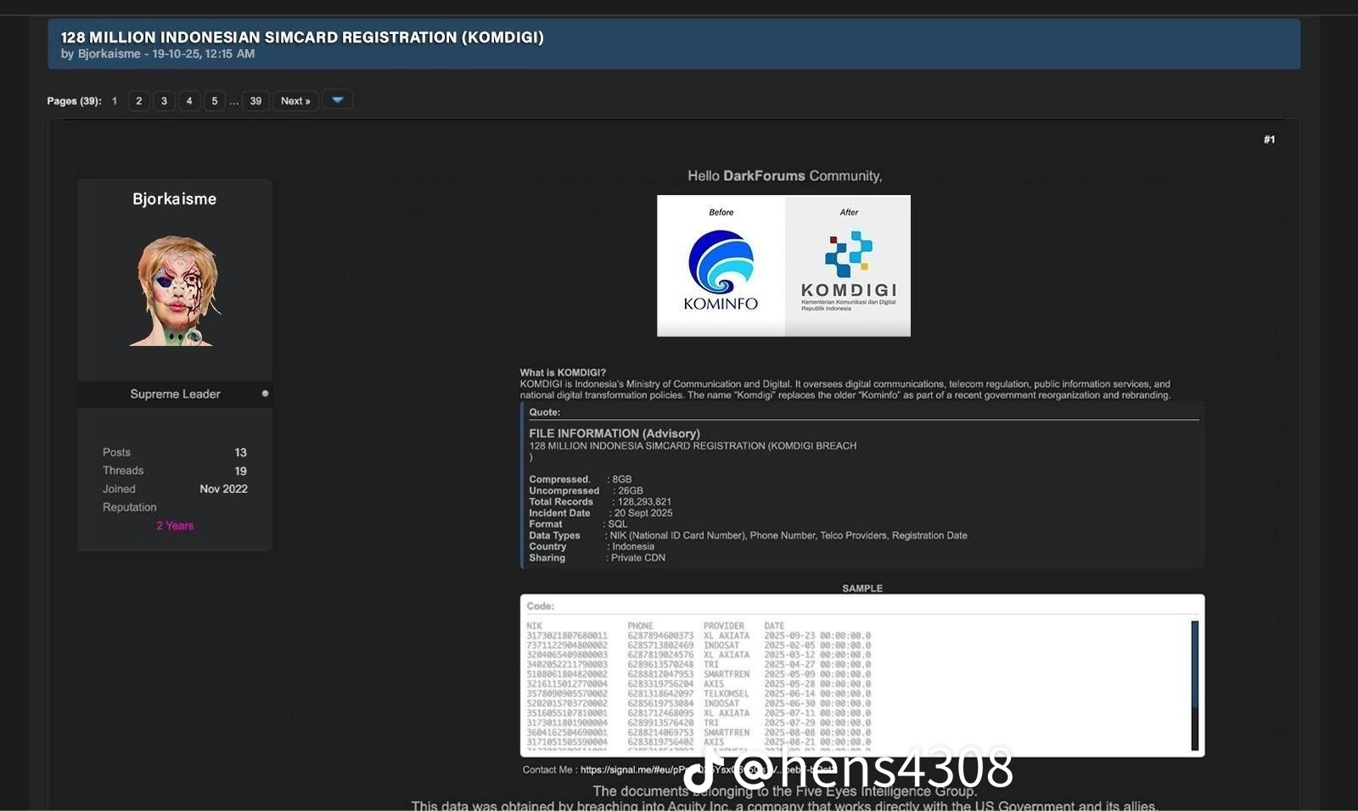Select page 5 in pagination
The image size is (1358, 811).
214,101
